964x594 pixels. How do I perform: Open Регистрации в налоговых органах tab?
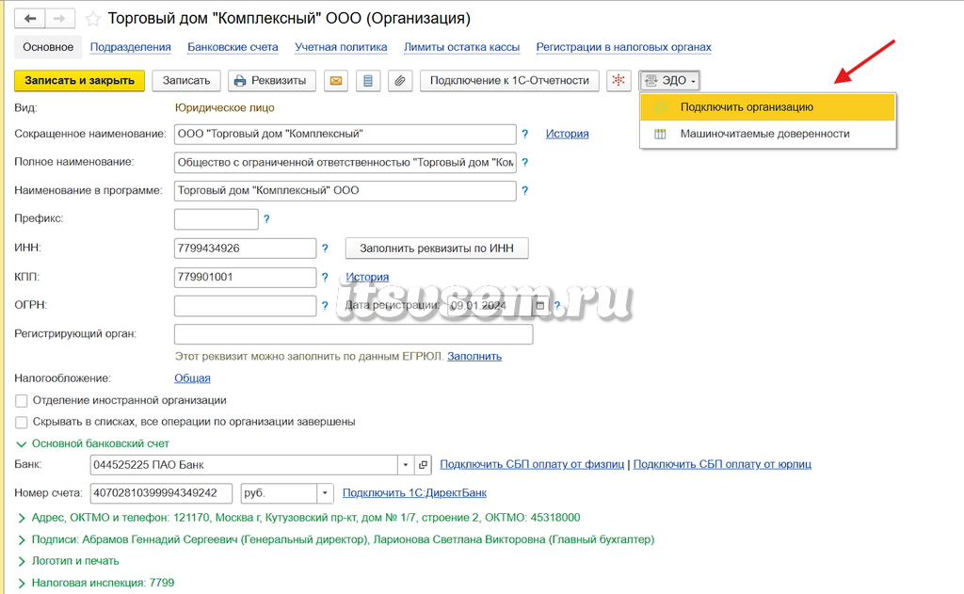click(x=623, y=47)
